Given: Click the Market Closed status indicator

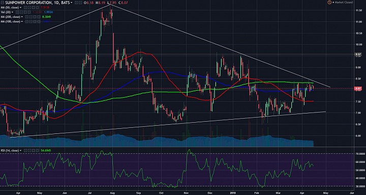Looking at the screenshot, I should pos(343,3).
